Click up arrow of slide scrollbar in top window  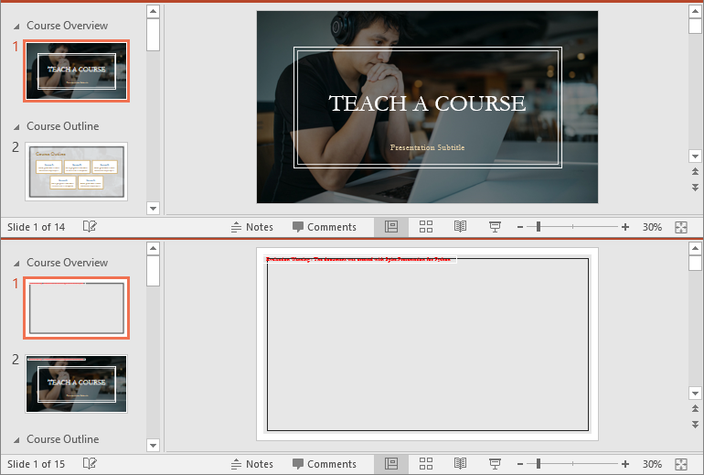[x=695, y=11]
